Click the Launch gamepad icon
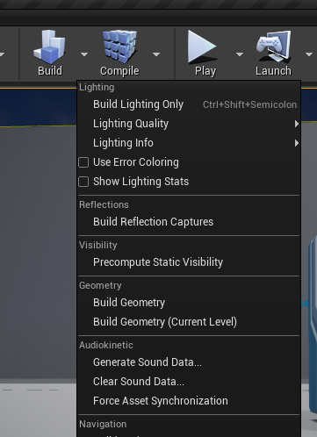This screenshot has height=437, width=317. pyautogui.click(x=273, y=47)
